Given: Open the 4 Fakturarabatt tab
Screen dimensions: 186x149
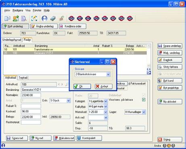Looking at the screenshot, I should [137, 84].
